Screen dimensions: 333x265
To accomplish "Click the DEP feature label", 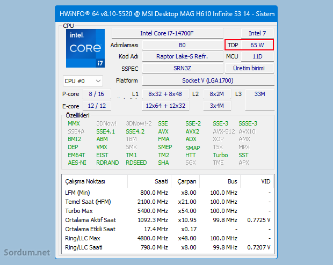I will [x=73, y=147].
